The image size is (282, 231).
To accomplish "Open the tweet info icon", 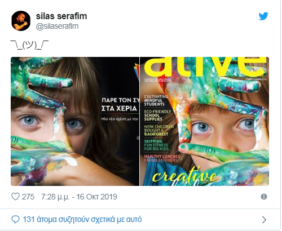I will tap(264, 197).
